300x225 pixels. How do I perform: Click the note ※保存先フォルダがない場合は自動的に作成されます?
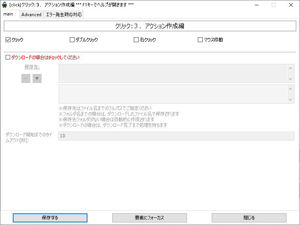point(106,120)
